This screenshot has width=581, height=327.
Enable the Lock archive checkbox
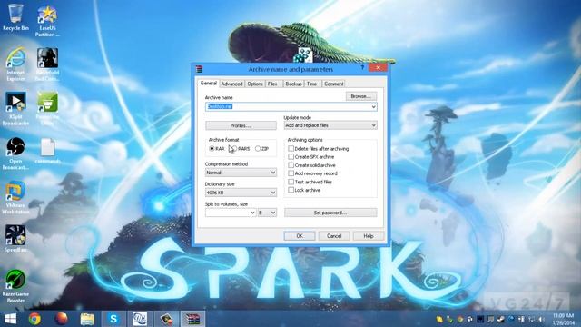pyautogui.click(x=291, y=190)
